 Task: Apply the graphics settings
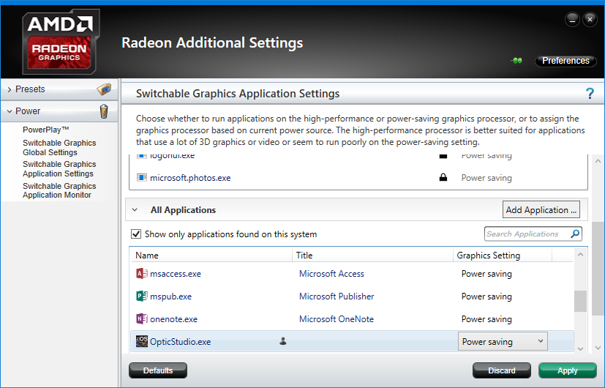(567, 370)
